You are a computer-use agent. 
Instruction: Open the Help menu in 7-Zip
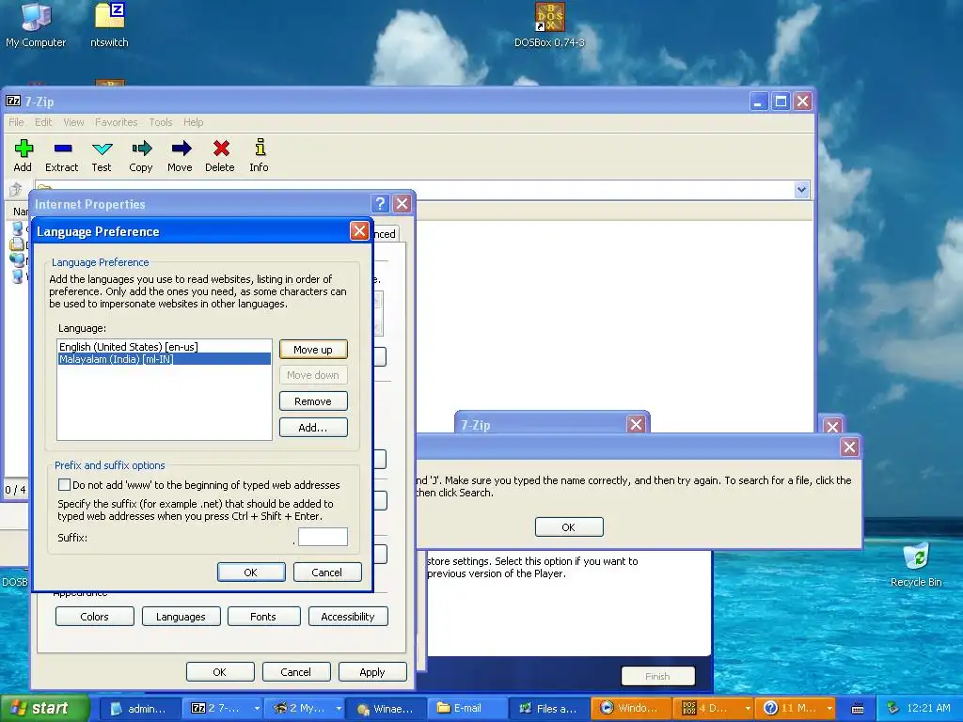pos(193,122)
